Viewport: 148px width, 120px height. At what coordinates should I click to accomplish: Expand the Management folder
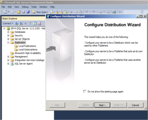tap(8, 57)
